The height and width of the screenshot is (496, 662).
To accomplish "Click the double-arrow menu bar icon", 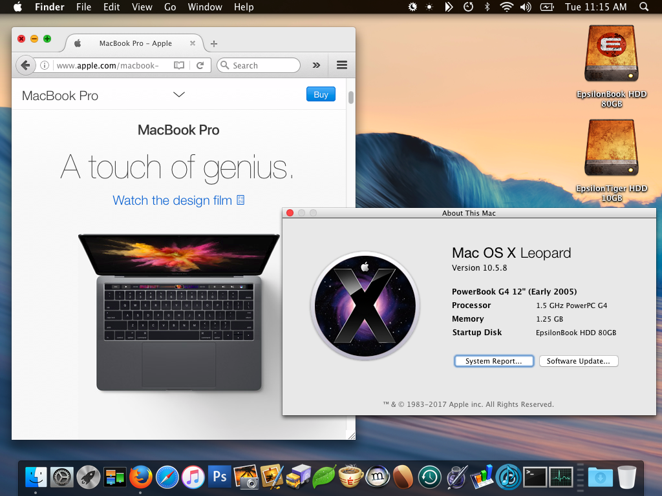I will point(449,6).
